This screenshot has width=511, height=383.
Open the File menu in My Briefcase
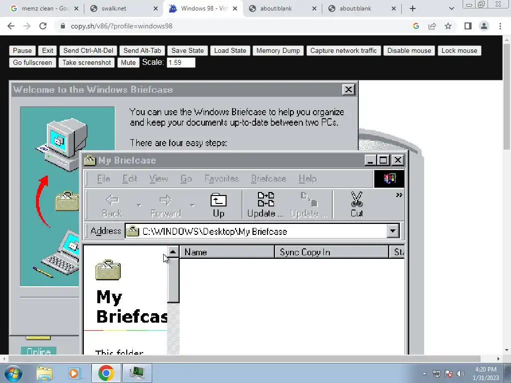coord(103,179)
